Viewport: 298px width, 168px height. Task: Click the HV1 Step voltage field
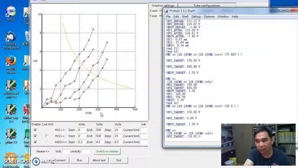[118, 130]
